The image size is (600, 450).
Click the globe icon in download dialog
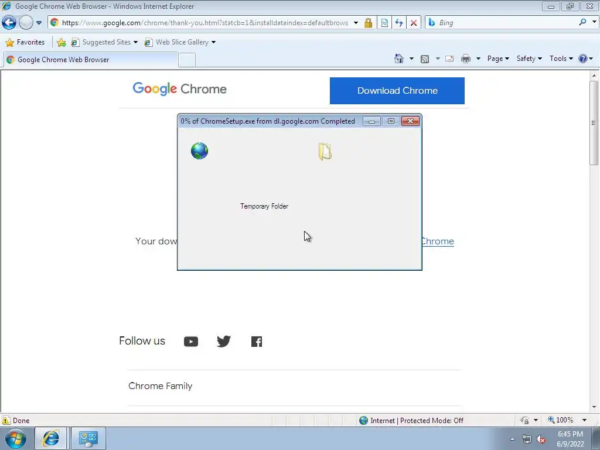tap(199, 151)
